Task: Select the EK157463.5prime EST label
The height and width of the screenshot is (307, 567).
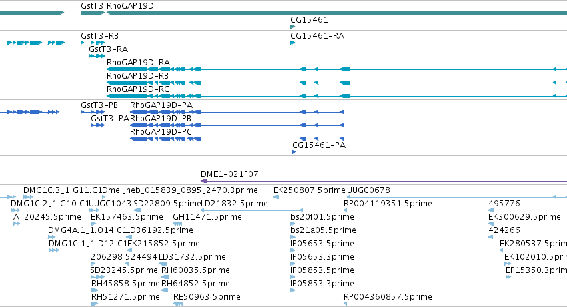Action: coord(127,217)
